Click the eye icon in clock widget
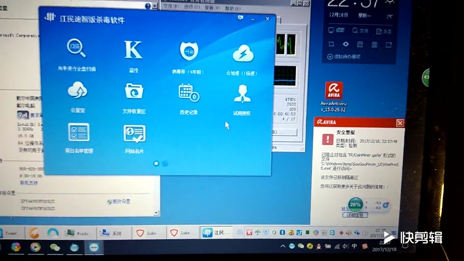This screenshot has width=464, height=261. (345, 44)
